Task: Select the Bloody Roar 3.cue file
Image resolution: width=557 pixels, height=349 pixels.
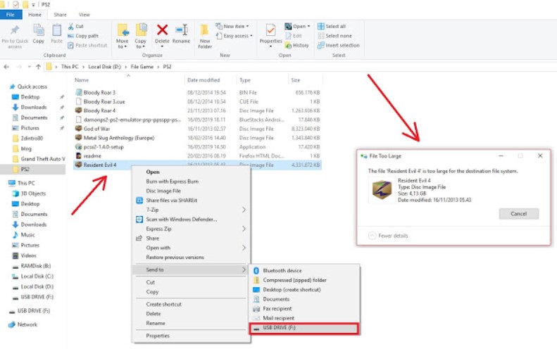Action: click(x=104, y=101)
